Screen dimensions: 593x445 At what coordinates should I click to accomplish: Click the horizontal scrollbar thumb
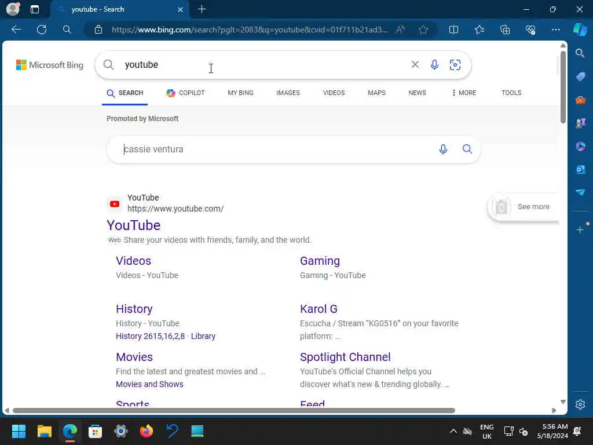(x=234, y=411)
